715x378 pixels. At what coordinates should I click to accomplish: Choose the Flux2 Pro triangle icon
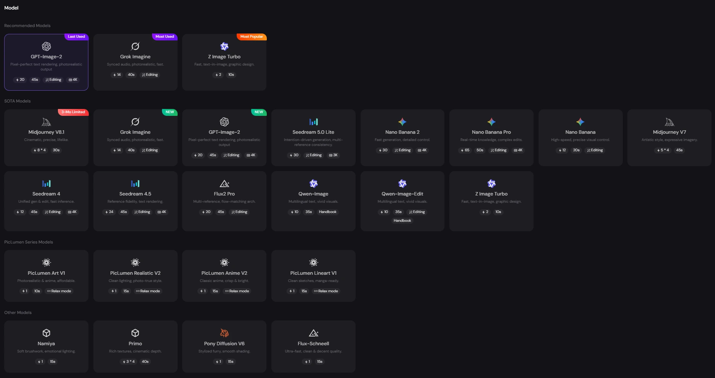(224, 184)
